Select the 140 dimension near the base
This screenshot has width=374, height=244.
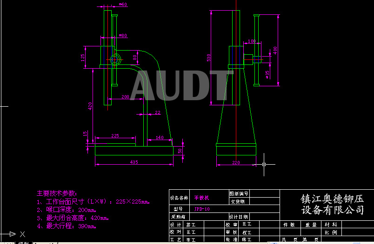tap(160, 137)
